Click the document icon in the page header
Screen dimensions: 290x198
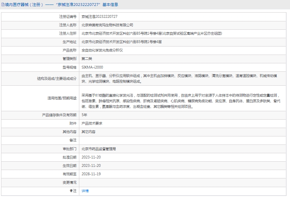(3, 5)
